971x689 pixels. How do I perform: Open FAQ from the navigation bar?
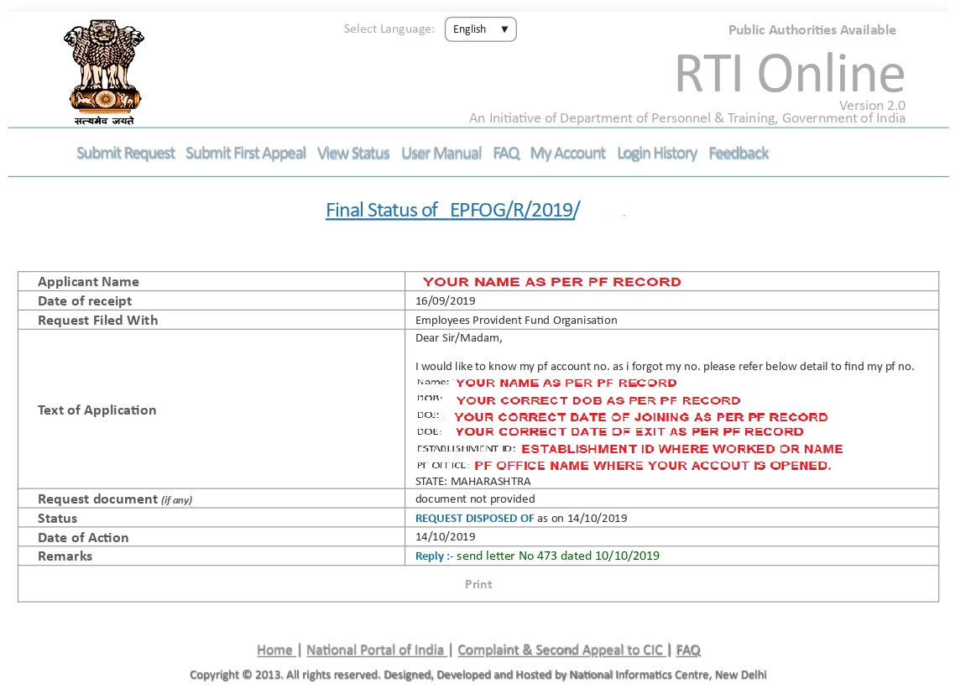click(x=506, y=153)
